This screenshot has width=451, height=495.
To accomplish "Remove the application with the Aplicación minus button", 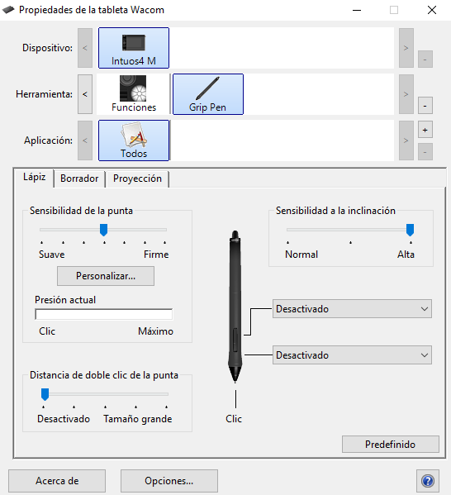I will point(425,152).
